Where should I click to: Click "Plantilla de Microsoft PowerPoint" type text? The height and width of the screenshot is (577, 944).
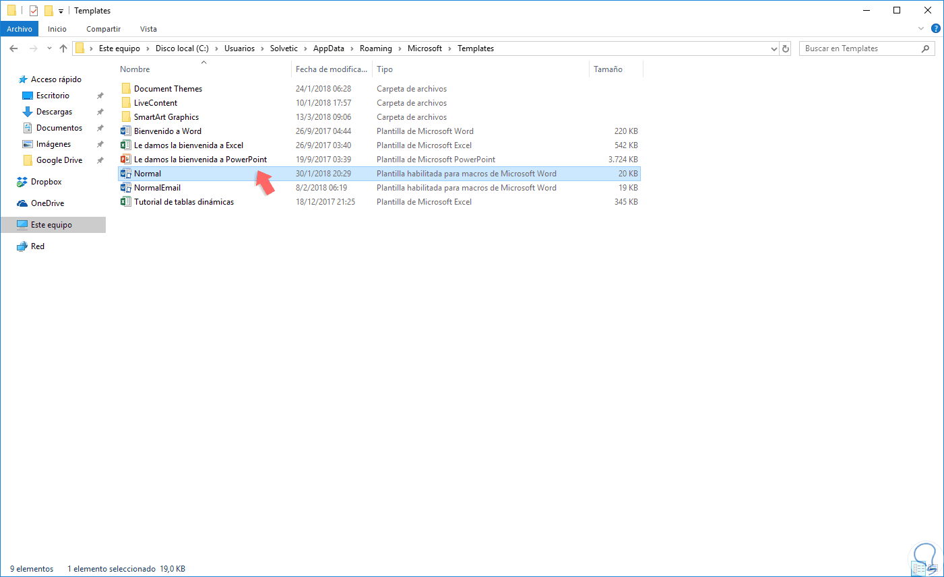click(436, 160)
